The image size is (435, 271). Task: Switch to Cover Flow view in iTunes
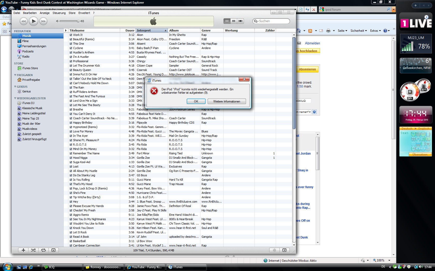pos(241,21)
